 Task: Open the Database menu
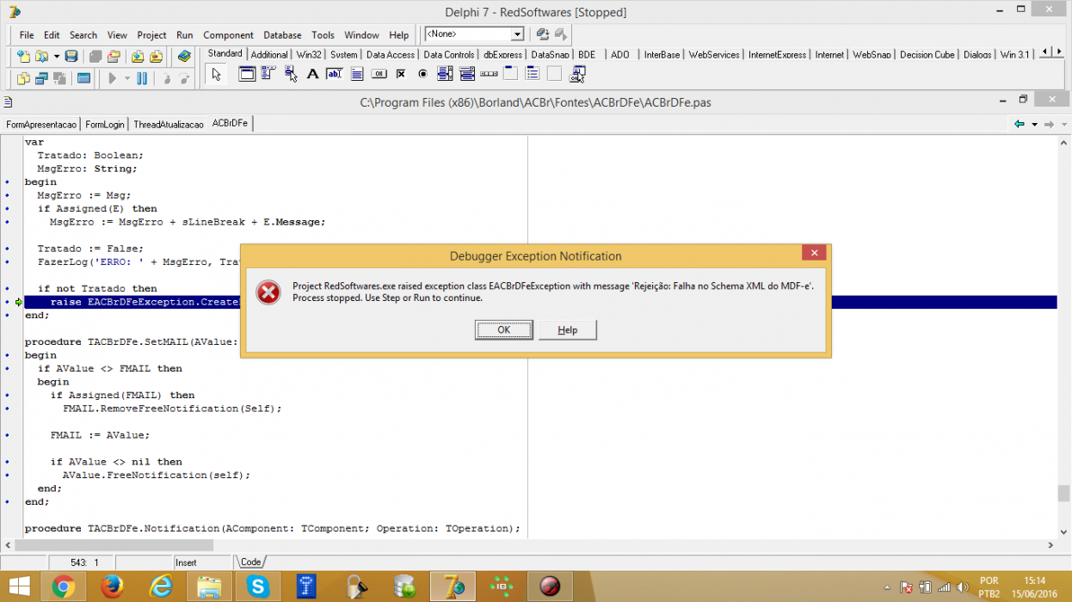[x=282, y=35]
